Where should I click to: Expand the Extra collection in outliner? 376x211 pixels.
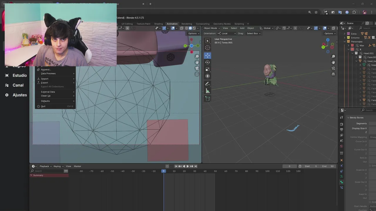click(345, 34)
